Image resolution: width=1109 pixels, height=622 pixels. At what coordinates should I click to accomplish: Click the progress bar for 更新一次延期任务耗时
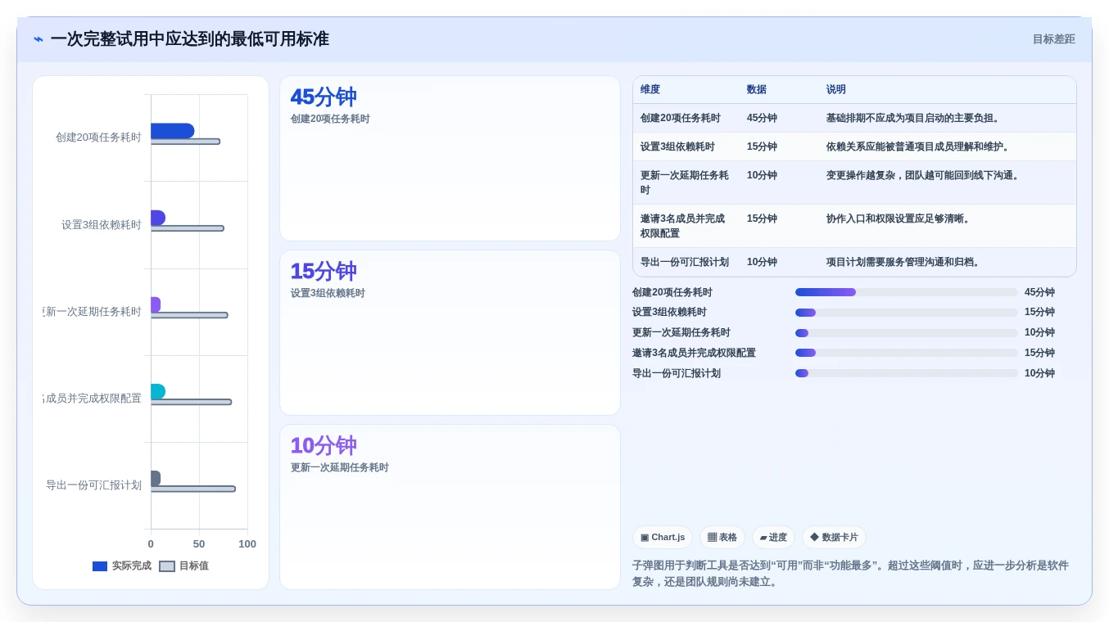(x=907, y=333)
